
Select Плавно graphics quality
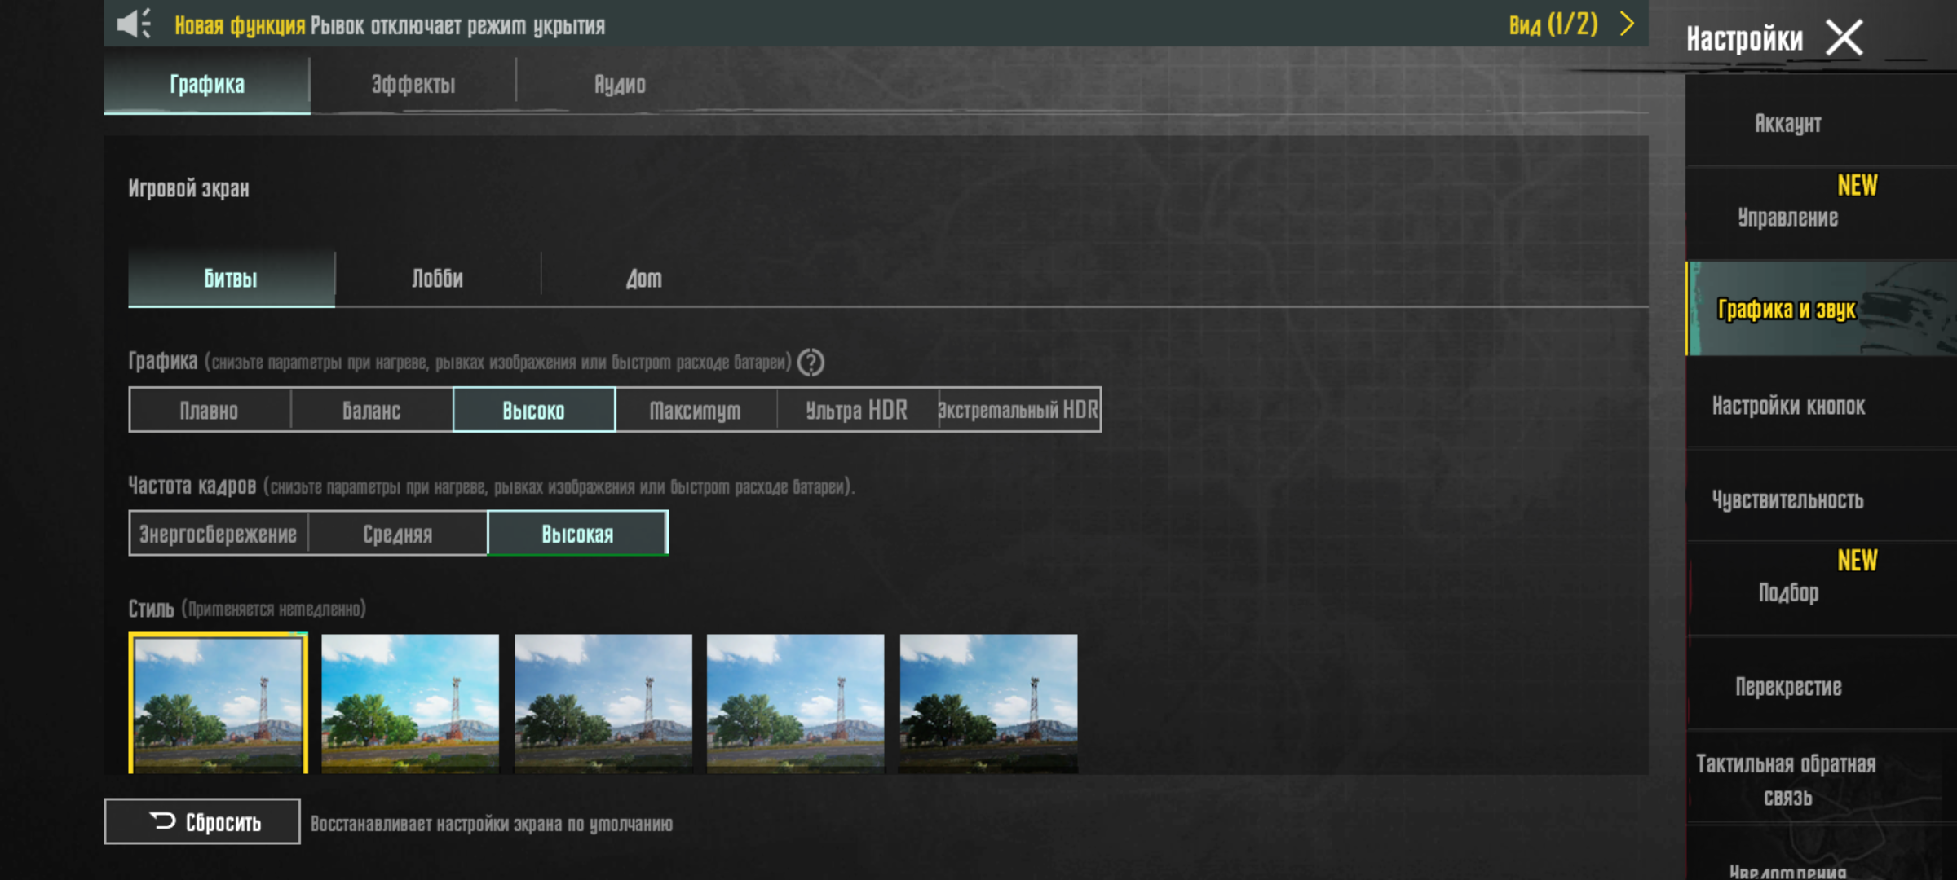click(210, 410)
